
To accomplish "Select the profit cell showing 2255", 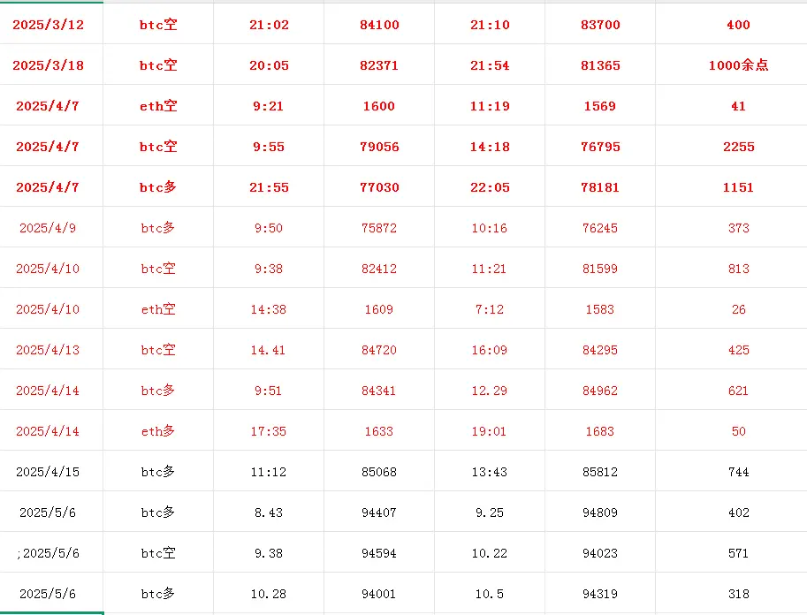I will (731, 146).
